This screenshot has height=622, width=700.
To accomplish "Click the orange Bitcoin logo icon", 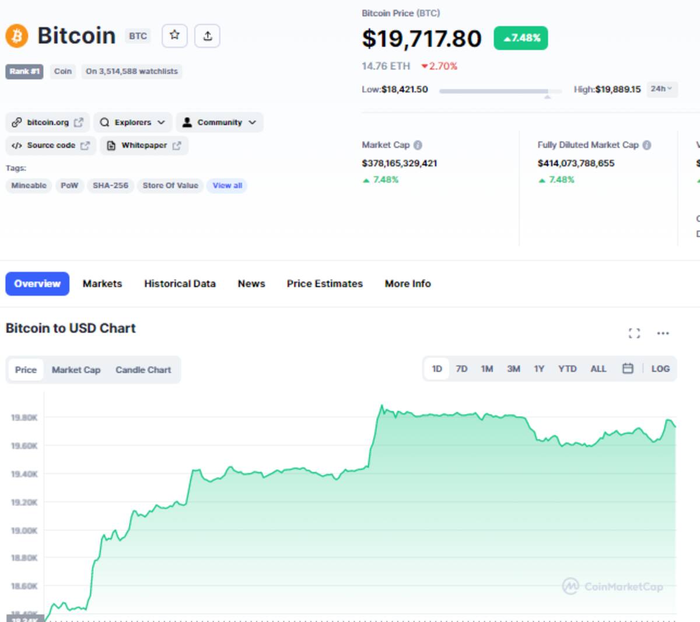I will [x=17, y=36].
